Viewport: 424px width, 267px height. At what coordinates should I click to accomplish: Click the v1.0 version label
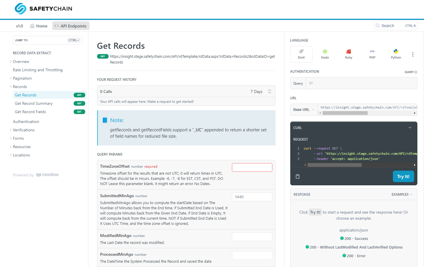point(19,26)
